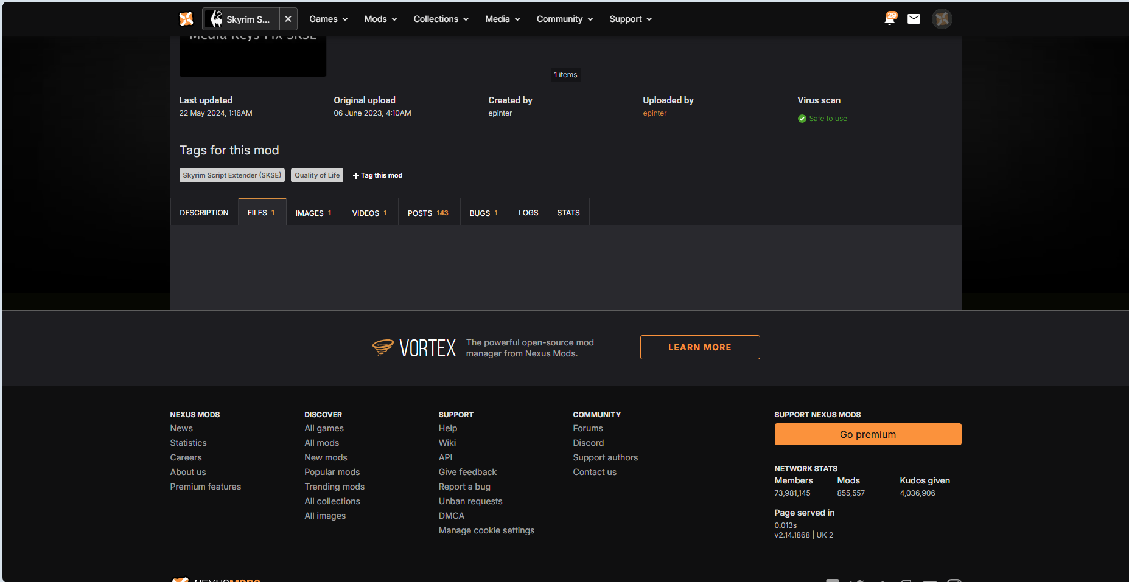Open the Contact us footer link
Image resolution: width=1129 pixels, height=582 pixels.
click(595, 472)
